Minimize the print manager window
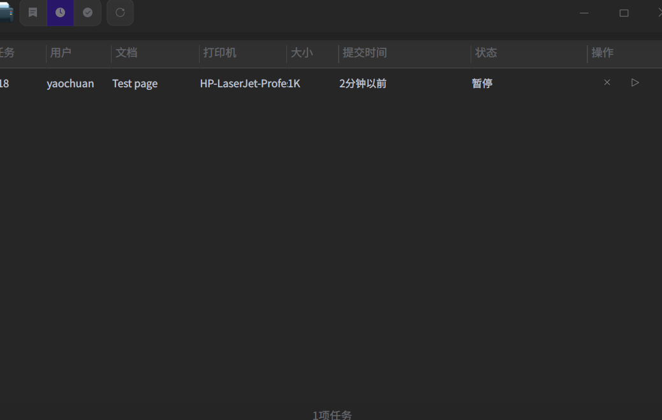This screenshot has width=662, height=420. tap(584, 13)
